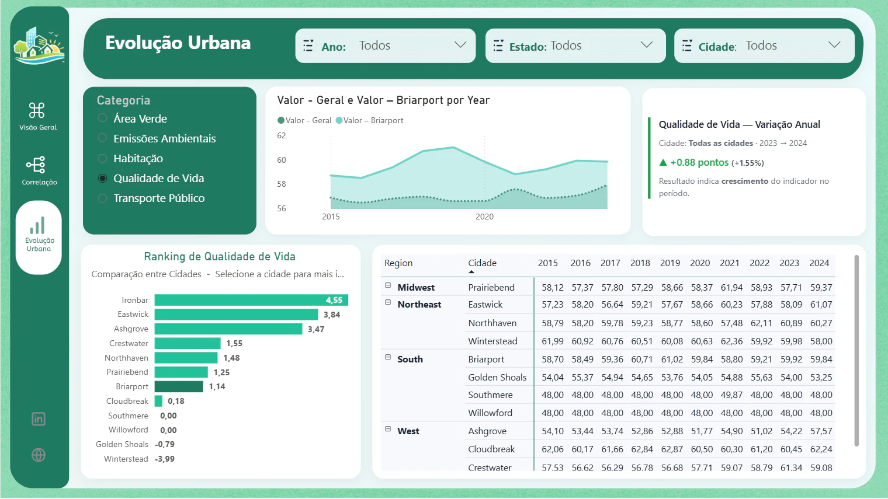
Task: Click the Cidade column sort arrow
Action: (x=471, y=272)
